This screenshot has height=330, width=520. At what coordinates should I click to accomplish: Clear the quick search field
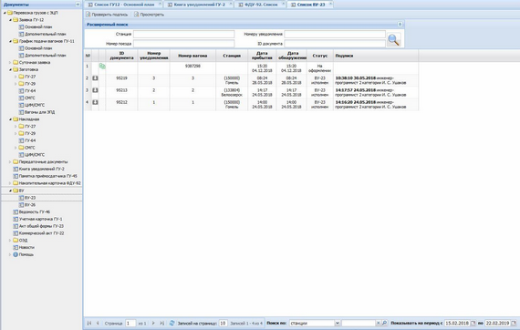click(x=378, y=323)
